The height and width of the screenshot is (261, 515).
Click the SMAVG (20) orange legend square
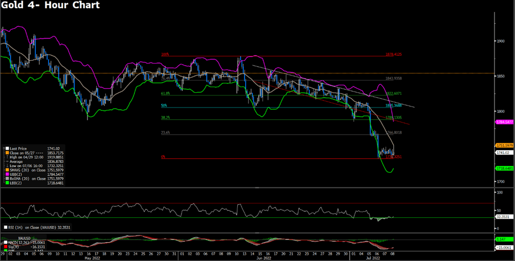(x=8, y=169)
